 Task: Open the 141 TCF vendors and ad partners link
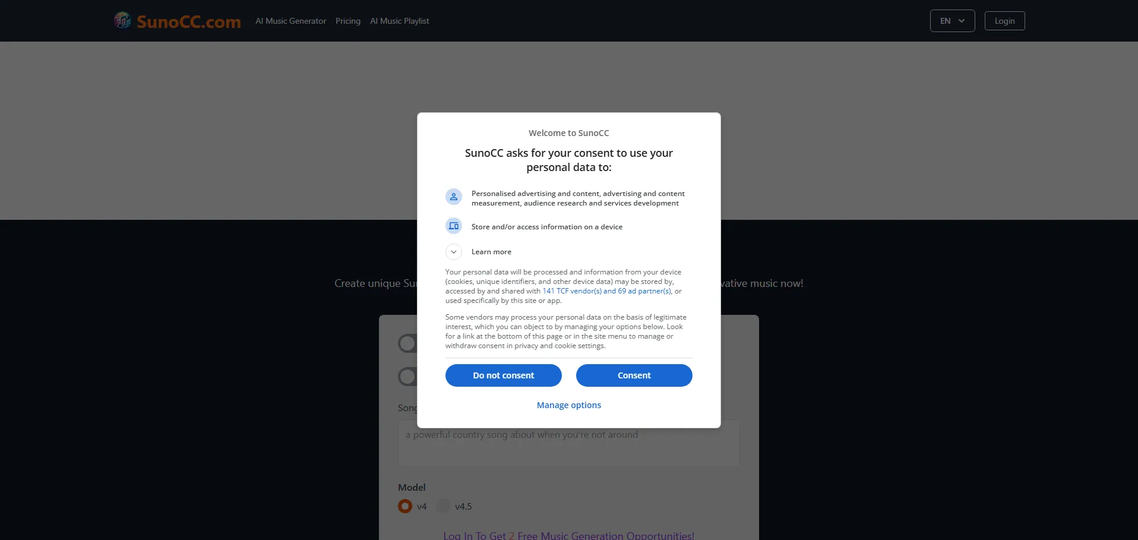tap(606, 291)
